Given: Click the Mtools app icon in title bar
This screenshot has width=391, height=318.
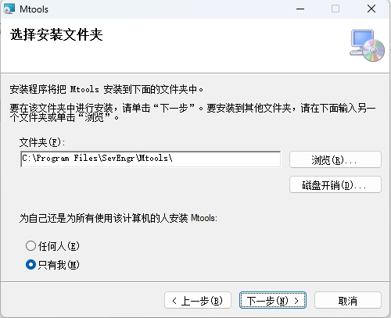Looking at the screenshot, I should [9, 9].
